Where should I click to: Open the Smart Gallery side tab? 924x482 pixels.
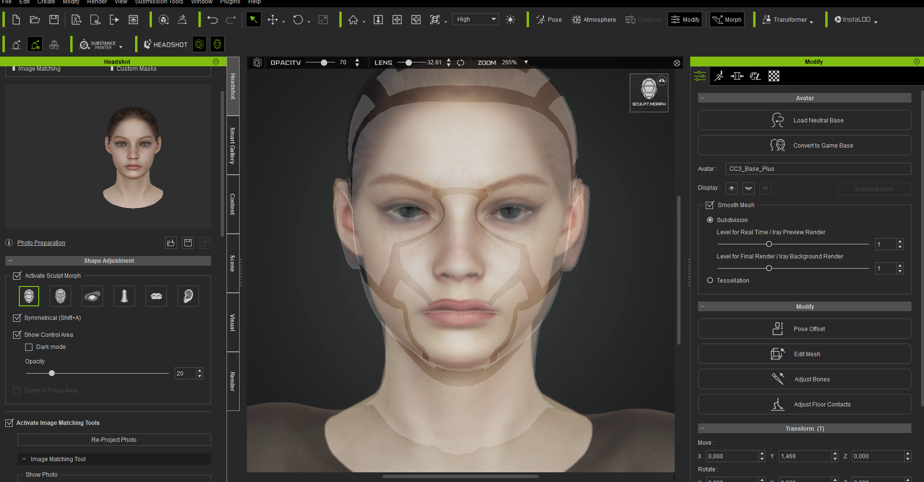point(233,145)
